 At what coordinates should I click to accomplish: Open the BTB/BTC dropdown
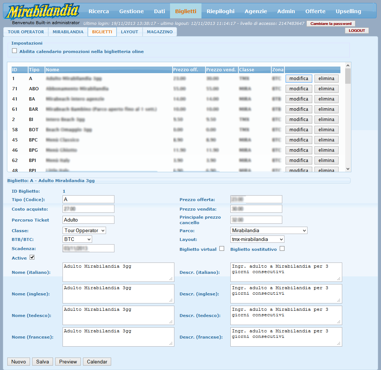click(77, 239)
